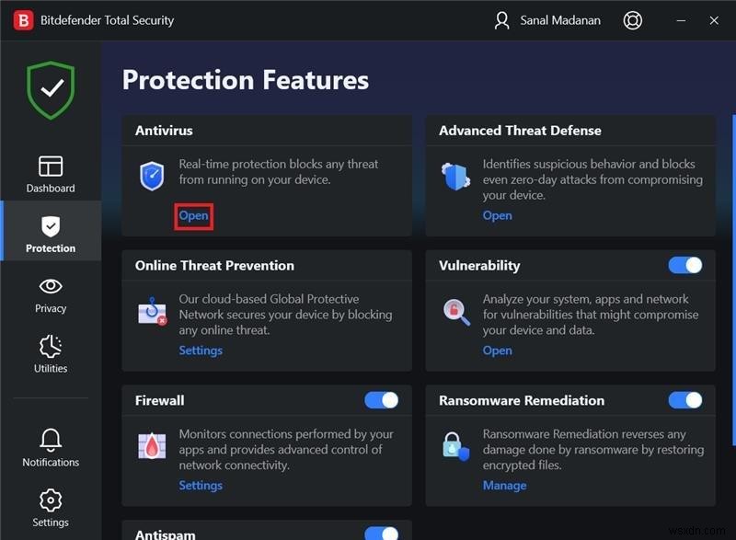Open the Antivirus module via Open link

193,215
